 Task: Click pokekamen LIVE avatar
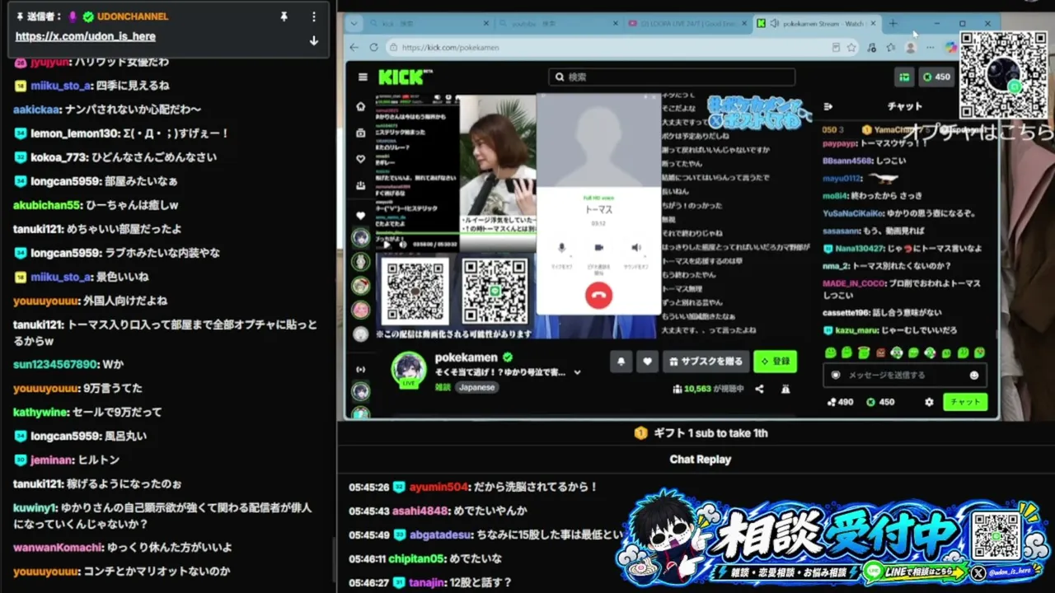coord(409,369)
